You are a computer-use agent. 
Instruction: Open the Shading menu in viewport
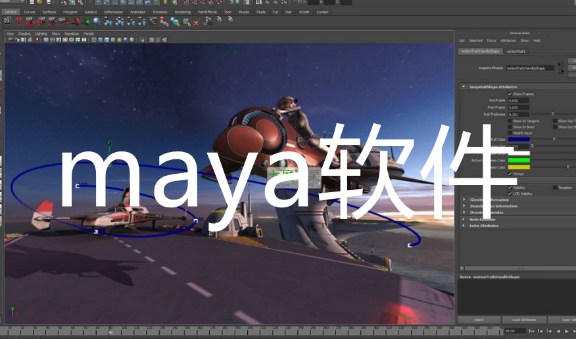pyautogui.click(x=24, y=34)
